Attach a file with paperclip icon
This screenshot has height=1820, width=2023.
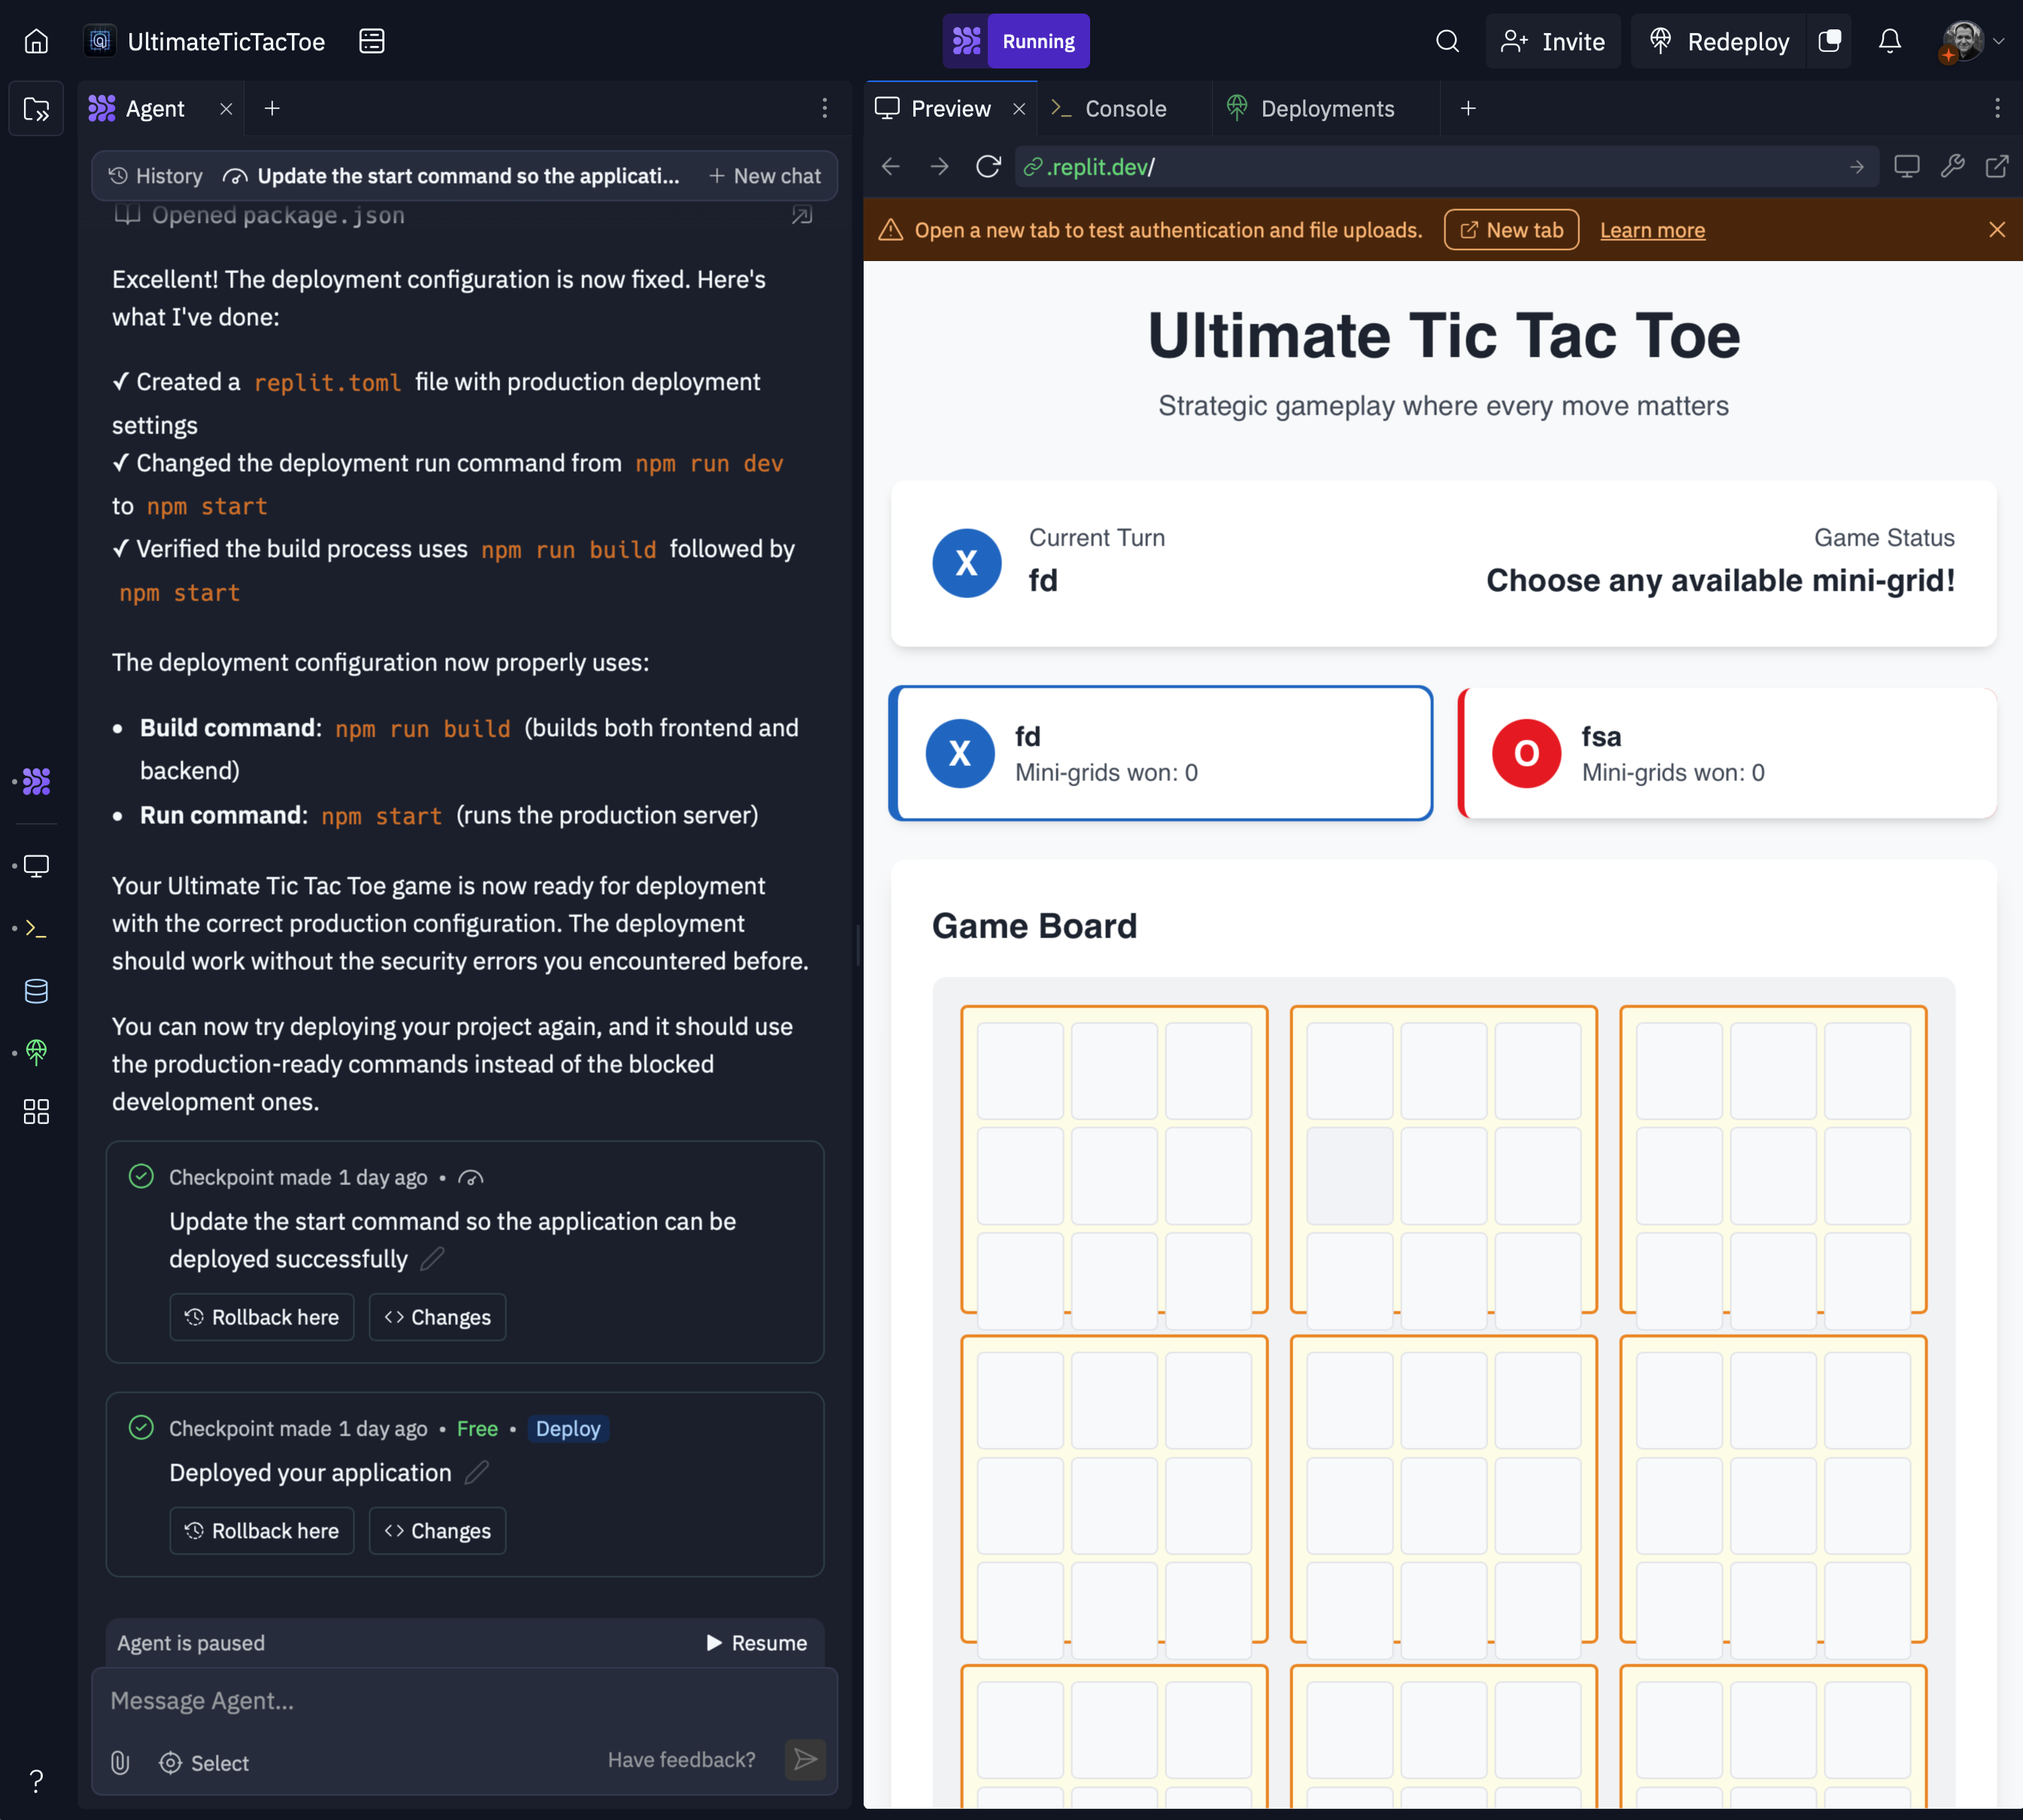tap(120, 1763)
